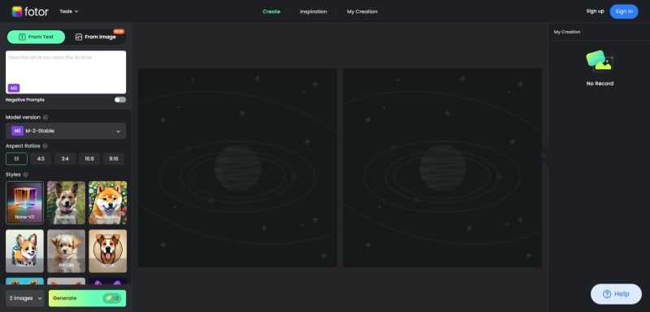Select the 16:9 aspect ratio
The height and width of the screenshot is (312, 650).
click(89, 158)
